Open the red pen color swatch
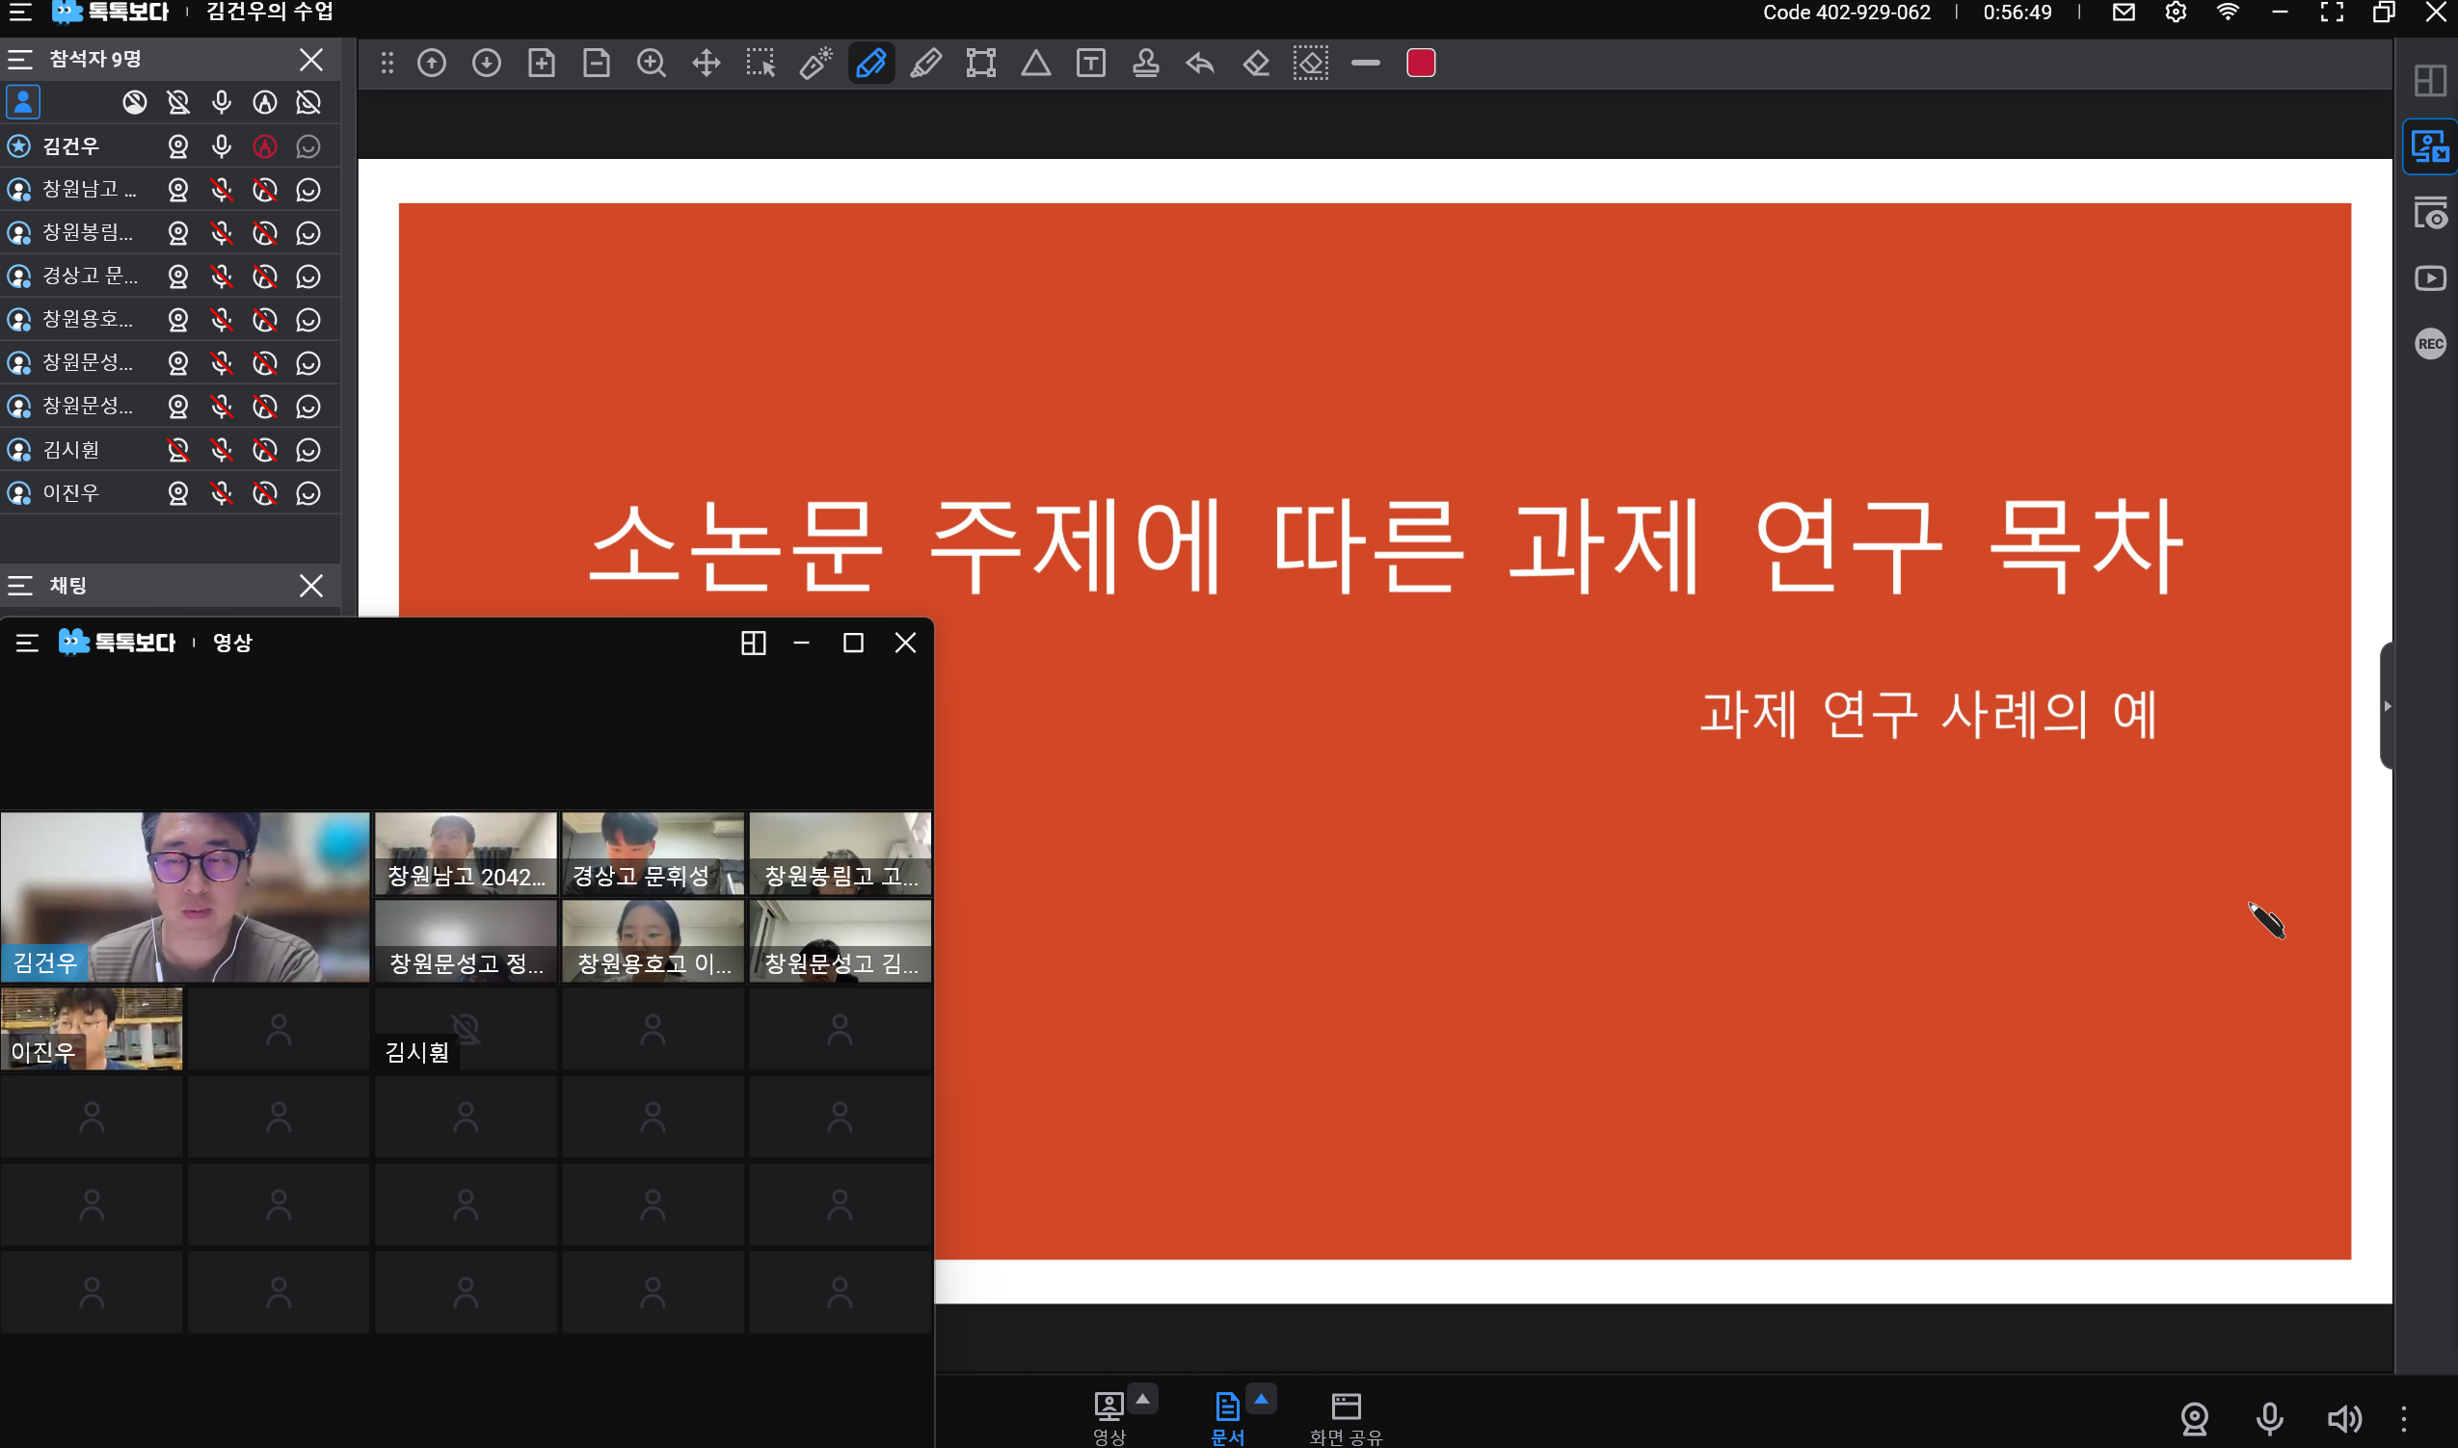2458x1448 pixels. (1420, 65)
